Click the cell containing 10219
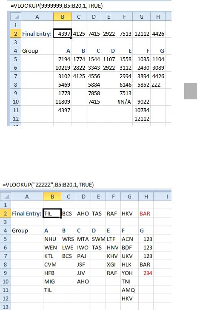Screen dimensions: 197x310 62,68
